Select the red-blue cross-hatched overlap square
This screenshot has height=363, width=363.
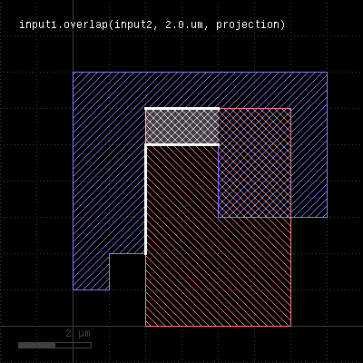tap(255, 162)
